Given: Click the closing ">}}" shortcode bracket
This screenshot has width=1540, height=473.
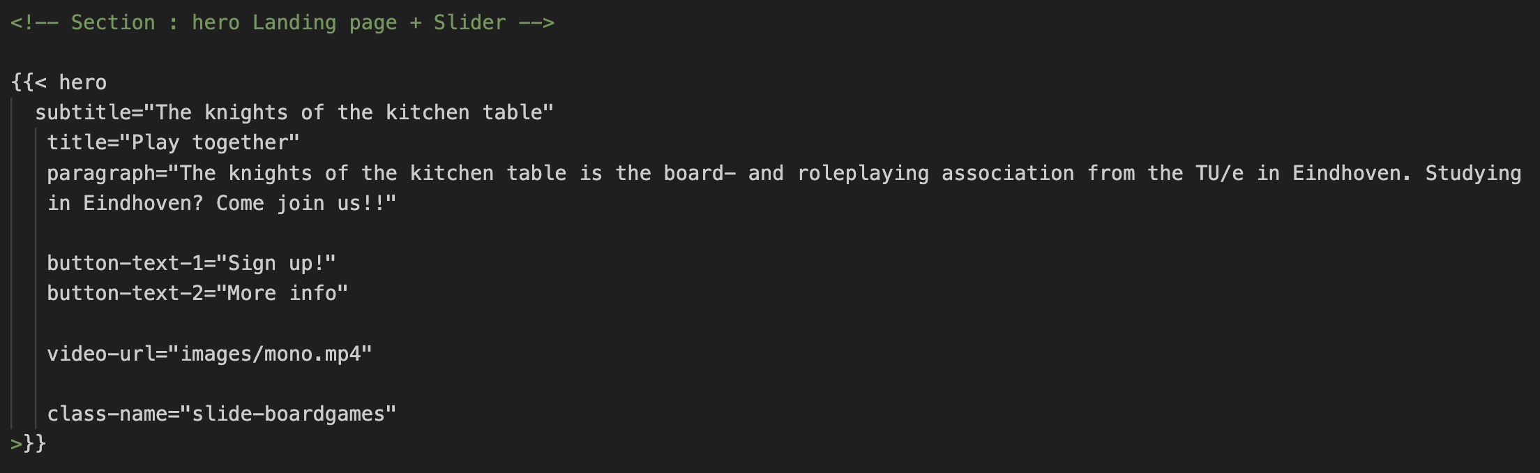Looking at the screenshot, I should coord(28,444).
